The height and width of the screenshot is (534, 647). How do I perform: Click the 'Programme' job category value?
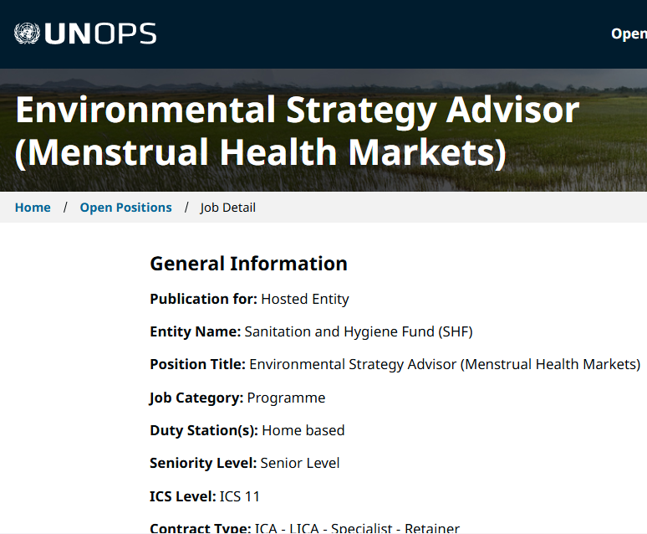tap(286, 398)
